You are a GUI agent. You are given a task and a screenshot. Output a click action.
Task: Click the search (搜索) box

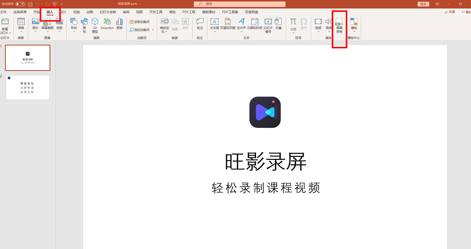[x=240, y=4]
